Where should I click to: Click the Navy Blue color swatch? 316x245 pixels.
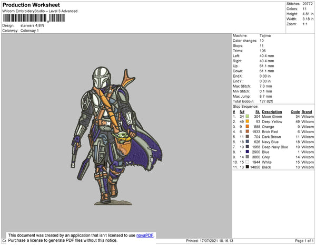click(x=247, y=142)
